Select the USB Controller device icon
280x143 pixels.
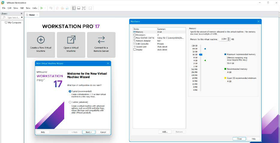click(x=135, y=44)
